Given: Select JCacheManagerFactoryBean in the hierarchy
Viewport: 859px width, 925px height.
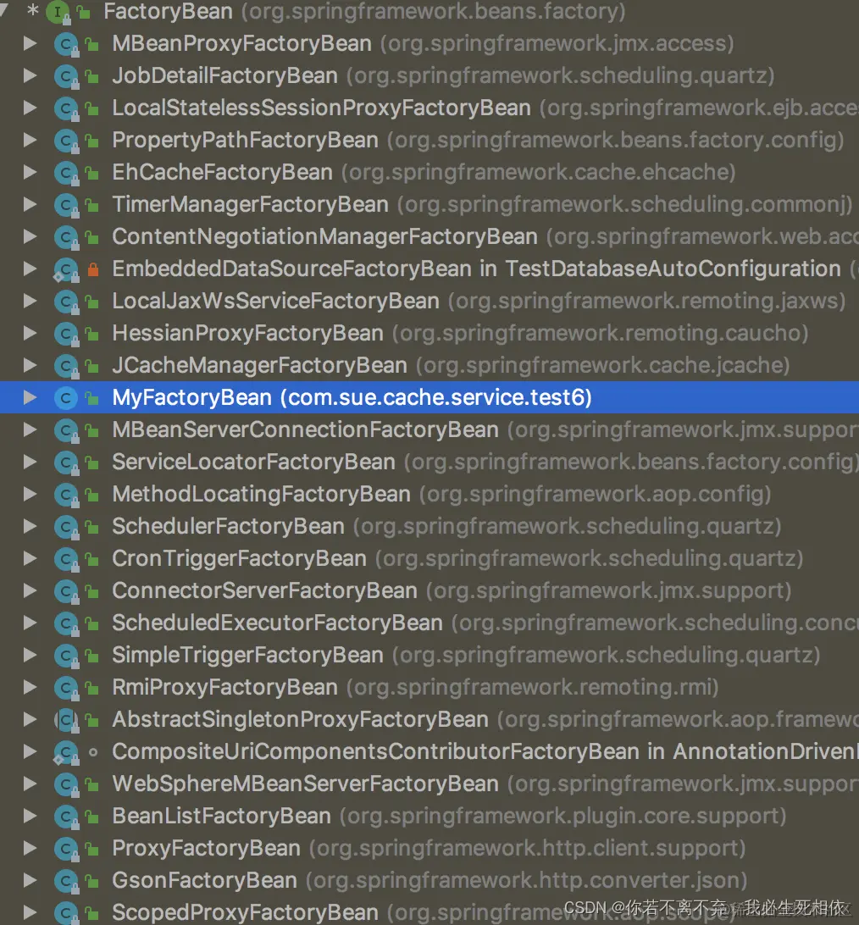Looking at the screenshot, I should point(429,365).
